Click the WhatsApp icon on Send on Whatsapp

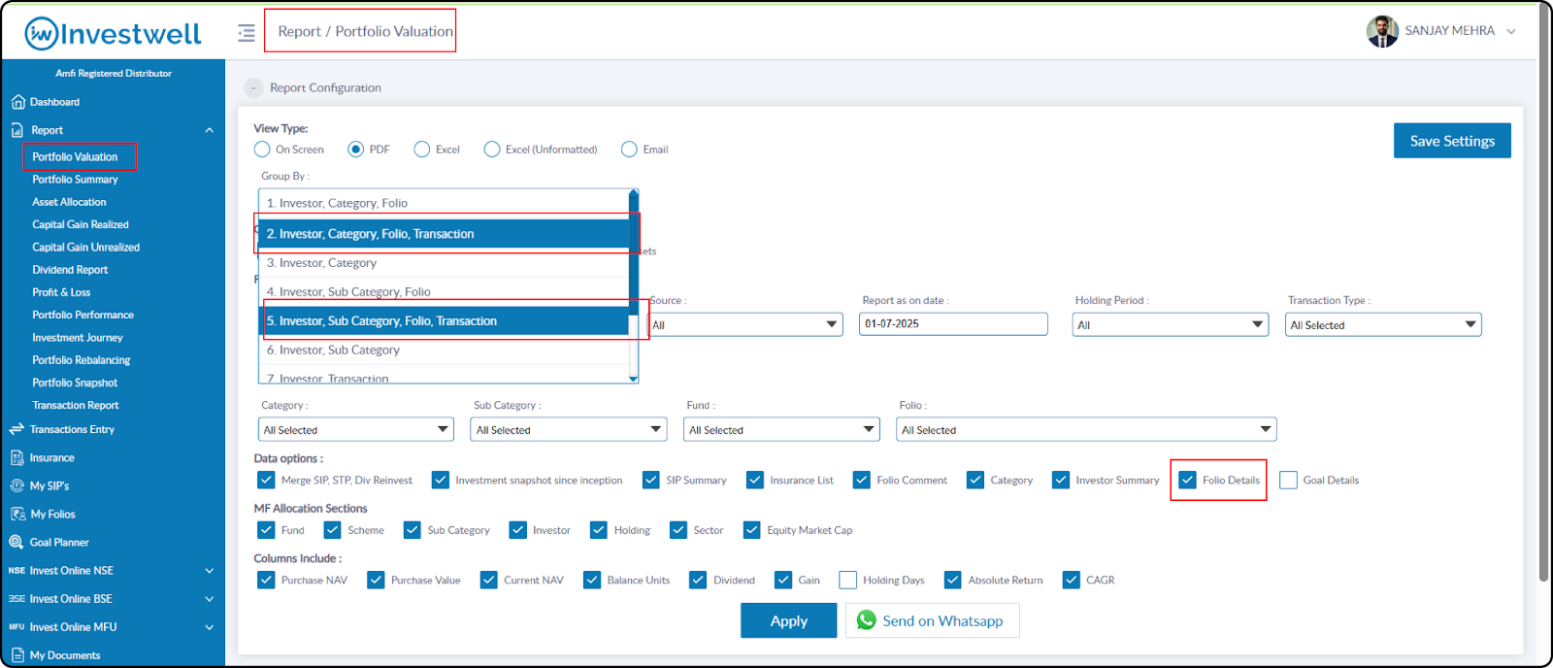coord(867,620)
